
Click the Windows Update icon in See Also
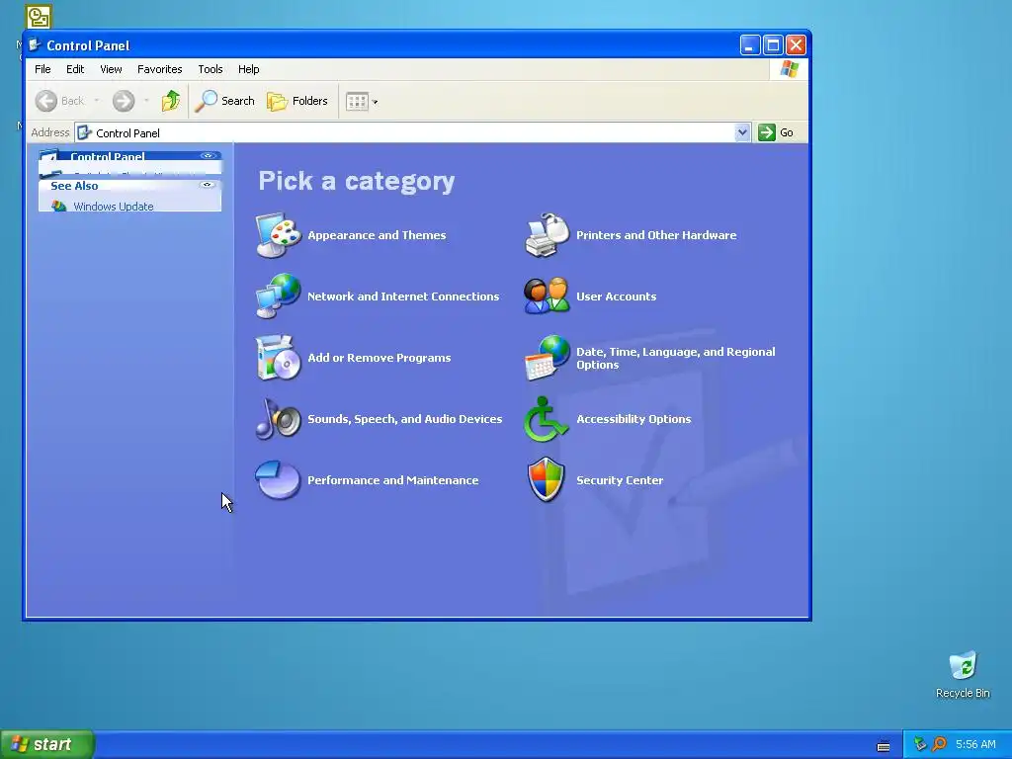tap(58, 206)
